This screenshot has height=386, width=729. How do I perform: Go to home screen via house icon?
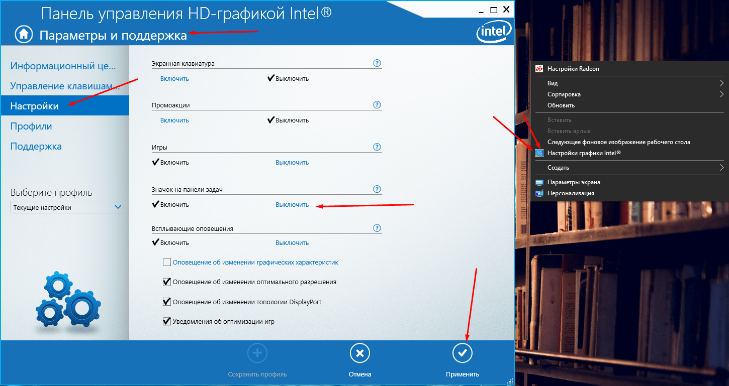23,34
